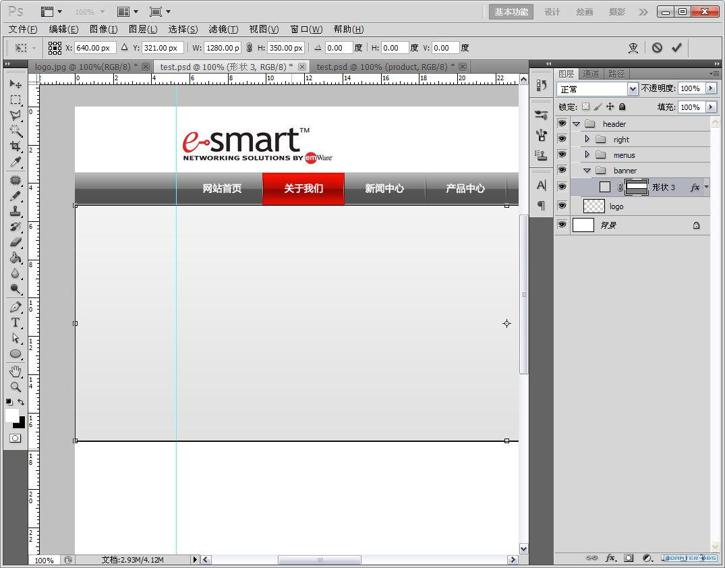
Task: Toggle maintain aspect ratio link
Action: (x=250, y=48)
